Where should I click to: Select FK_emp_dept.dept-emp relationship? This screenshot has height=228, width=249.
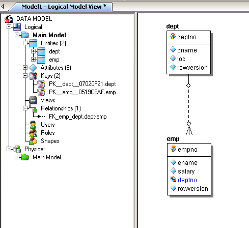[78, 117]
